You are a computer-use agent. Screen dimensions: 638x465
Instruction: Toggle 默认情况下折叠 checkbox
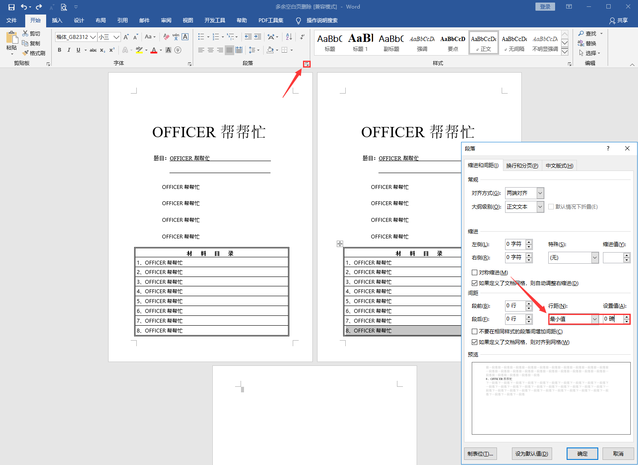[x=551, y=206]
